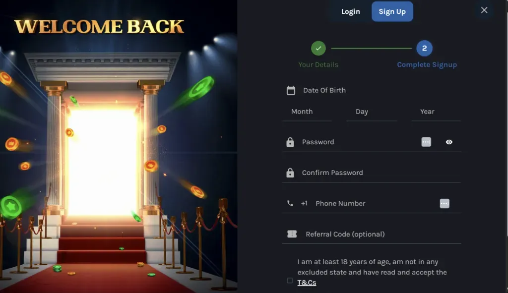Open the T&Cs link

[x=307, y=282]
